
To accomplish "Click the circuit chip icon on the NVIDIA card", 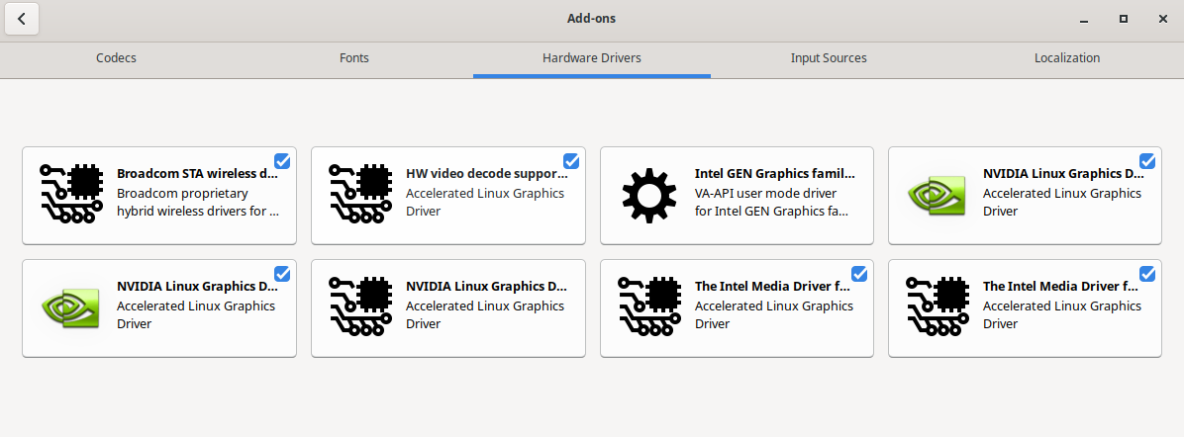I will tap(360, 306).
